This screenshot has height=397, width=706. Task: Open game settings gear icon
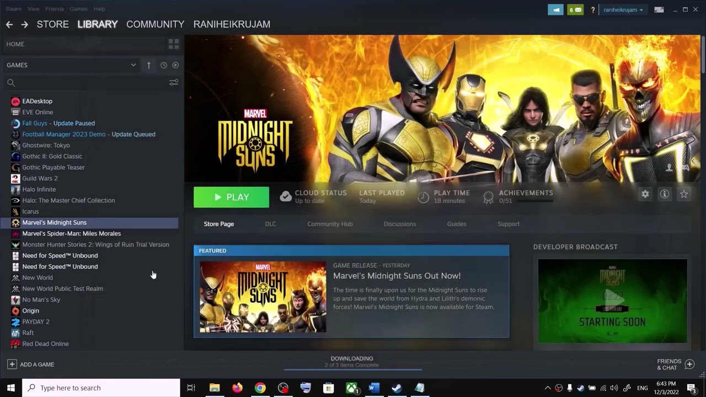pyautogui.click(x=645, y=194)
